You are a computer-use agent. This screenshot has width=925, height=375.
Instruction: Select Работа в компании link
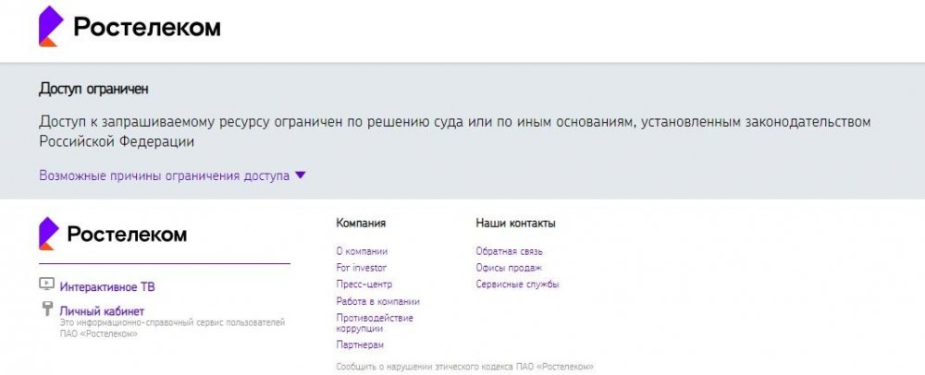pos(377,301)
